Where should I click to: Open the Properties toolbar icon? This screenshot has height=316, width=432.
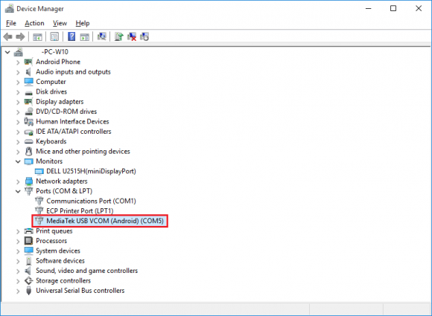54,36
